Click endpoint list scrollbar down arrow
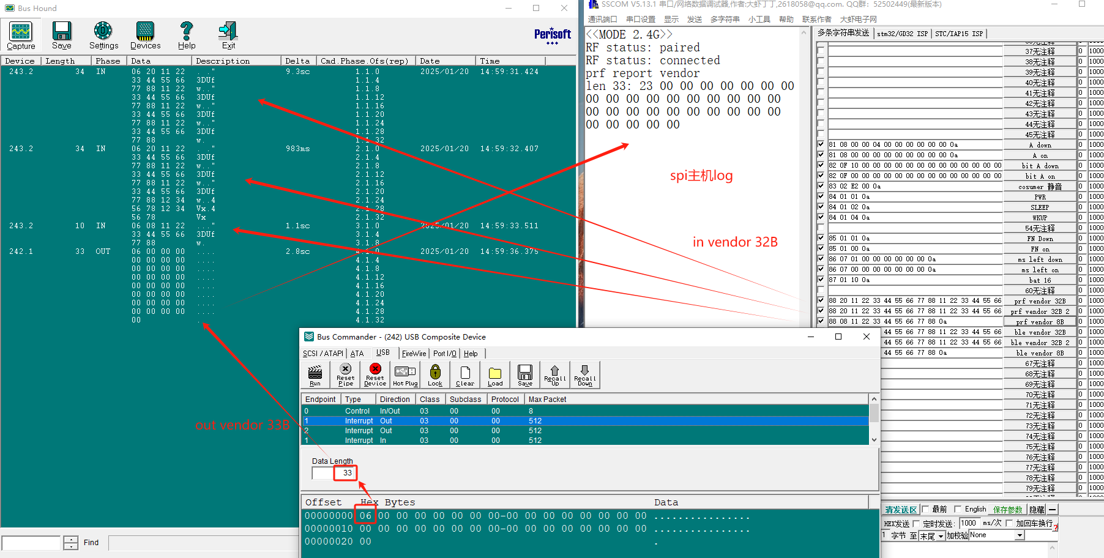The width and height of the screenshot is (1104, 558). pos(874,439)
